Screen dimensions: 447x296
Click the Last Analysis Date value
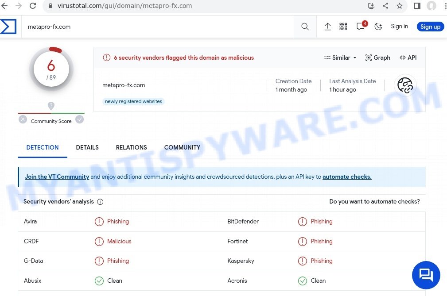(342, 90)
